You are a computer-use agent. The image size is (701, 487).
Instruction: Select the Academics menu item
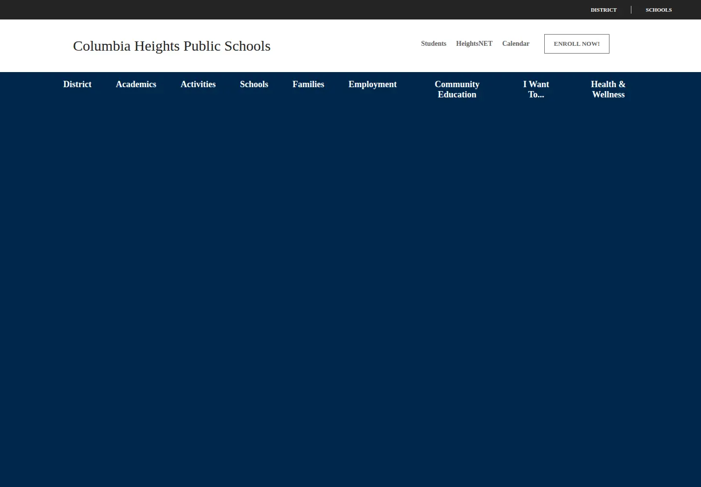[x=136, y=84]
